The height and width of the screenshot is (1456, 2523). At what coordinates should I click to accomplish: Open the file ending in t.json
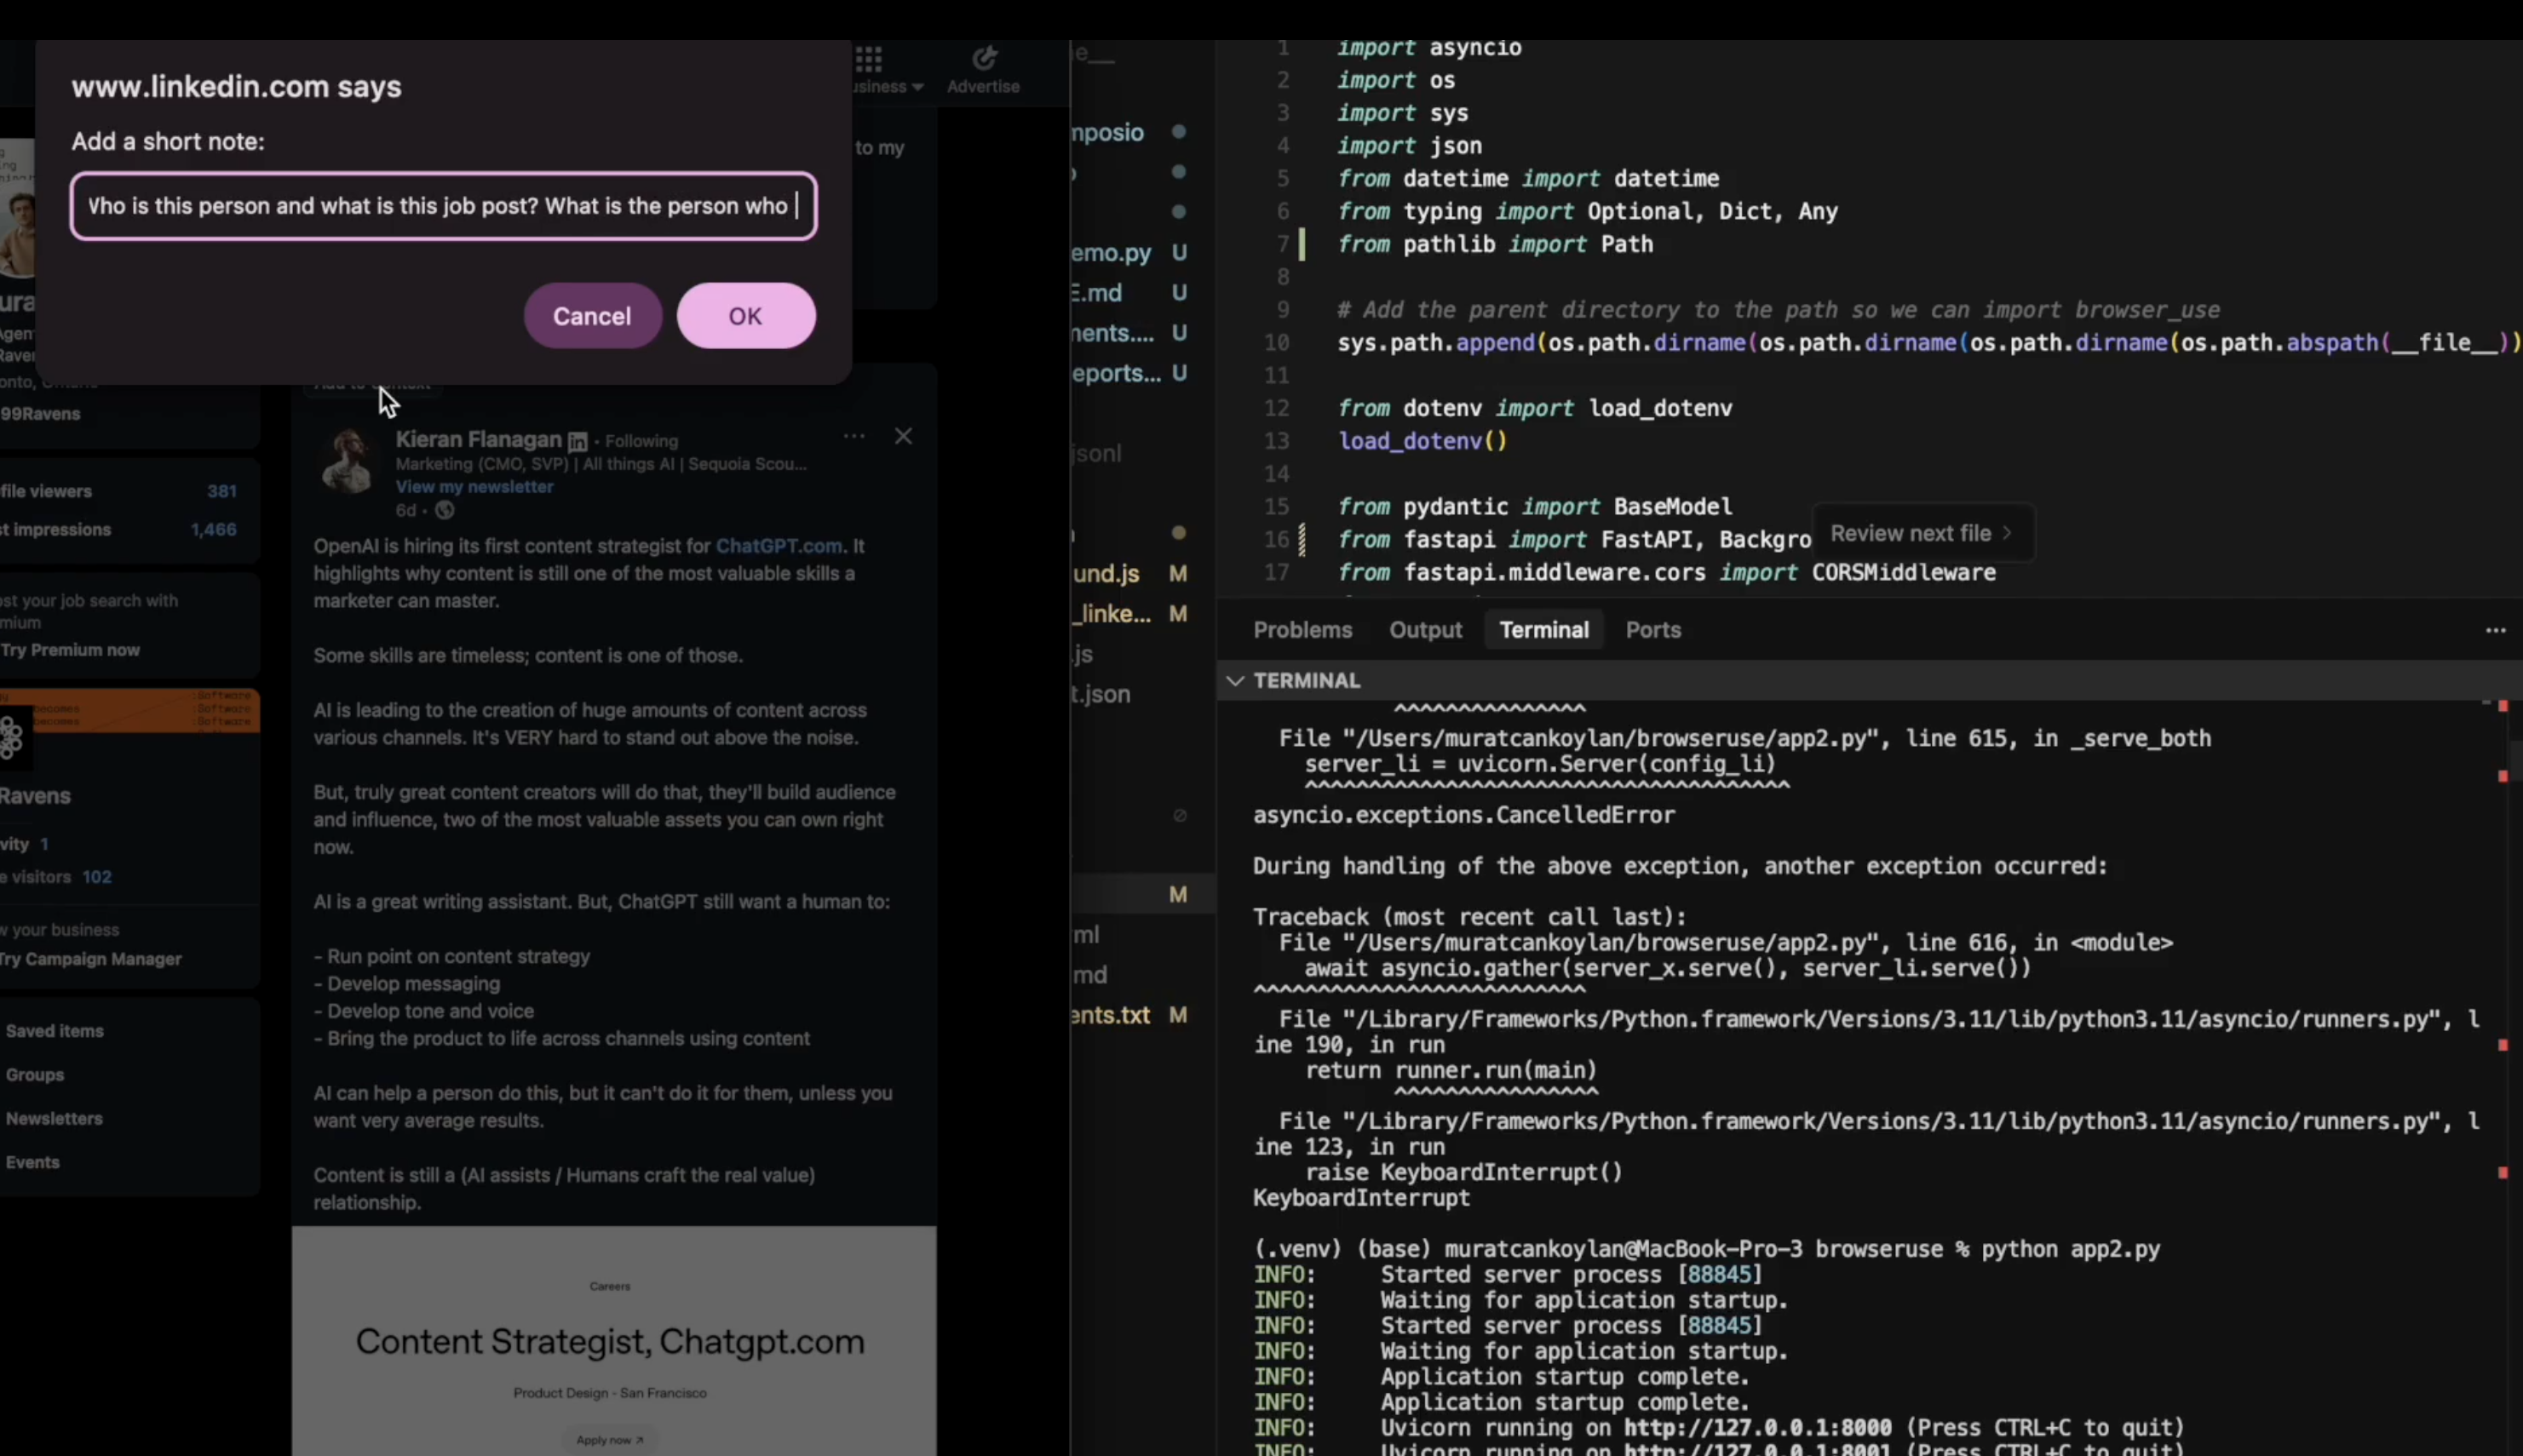[1101, 694]
